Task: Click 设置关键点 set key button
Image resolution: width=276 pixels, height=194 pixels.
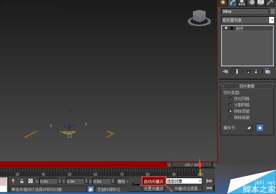Action: [154, 188]
